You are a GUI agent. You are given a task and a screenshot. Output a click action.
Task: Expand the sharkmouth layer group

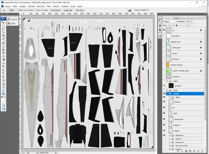pyautogui.click(x=170, y=142)
